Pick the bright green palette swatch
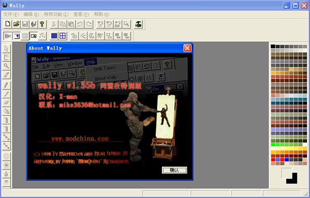 tap(273, 144)
